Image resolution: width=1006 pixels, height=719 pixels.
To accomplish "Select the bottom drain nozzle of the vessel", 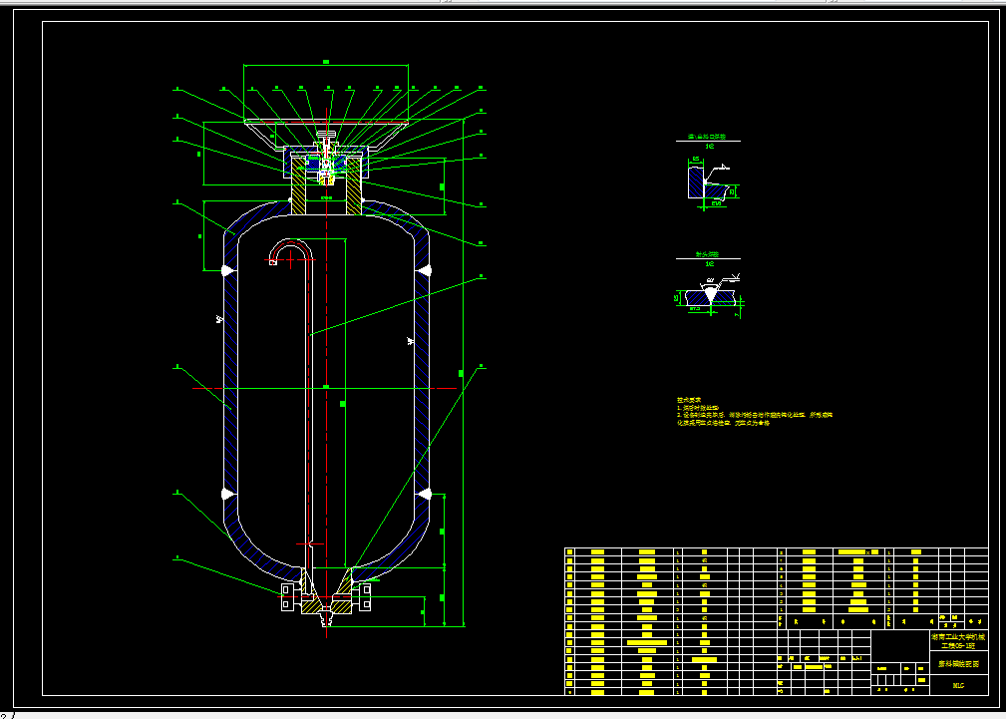I will click(x=326, y=619).
